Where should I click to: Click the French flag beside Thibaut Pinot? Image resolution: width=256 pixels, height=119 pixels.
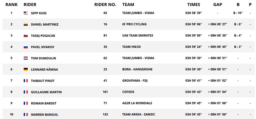pos(26,81)
